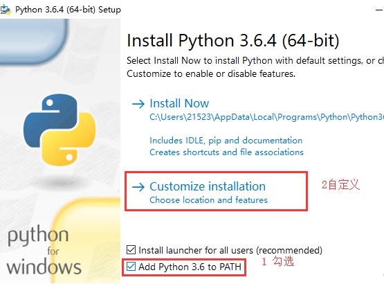Click the 'Add Python 3.6 to PATH' label
Image resolution: width=384 pixels, height=284 pixels.
pos(190,267)
